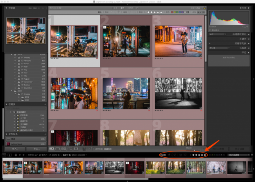Toggle the filmstrip filter switch at far right

[252, 155]
